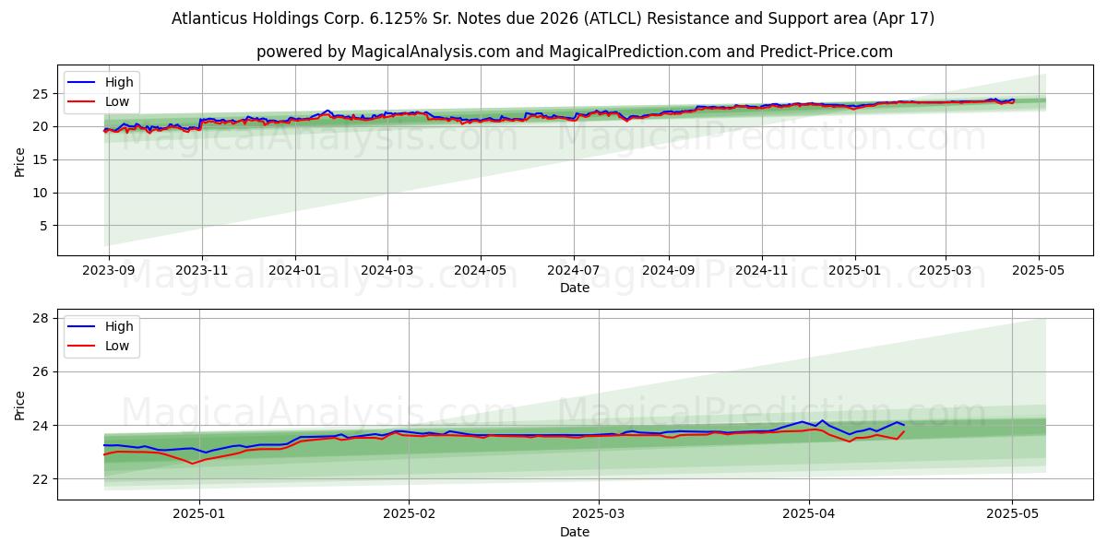Viewport: 1107px width, 553px height.
Task: Click the 'Date' axis label of bottom chart
Action: 574,533
